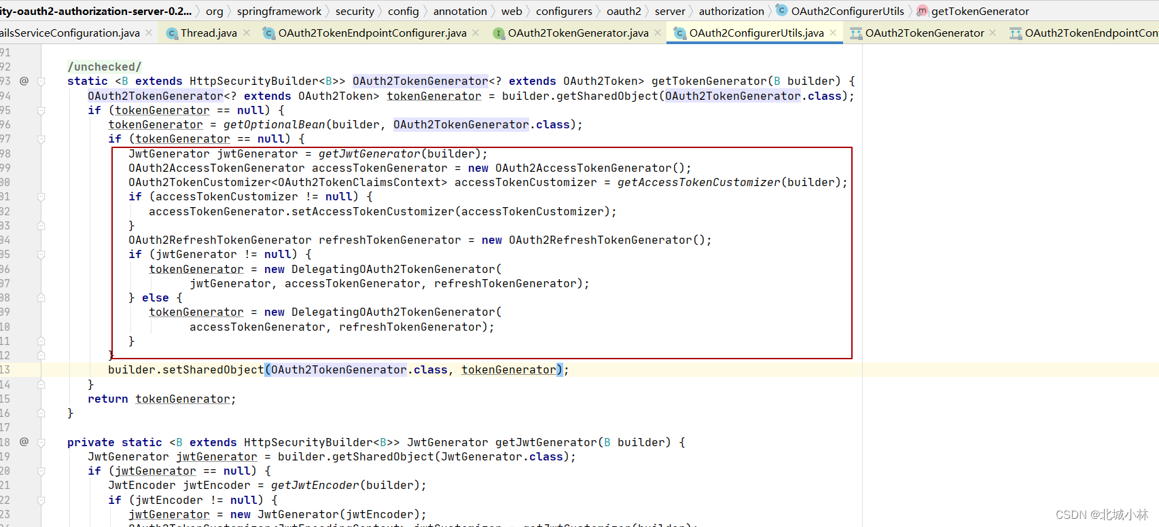1159x527 pixels.
Task: Select the 'web' breadcrumb
Action: point(512,11)
